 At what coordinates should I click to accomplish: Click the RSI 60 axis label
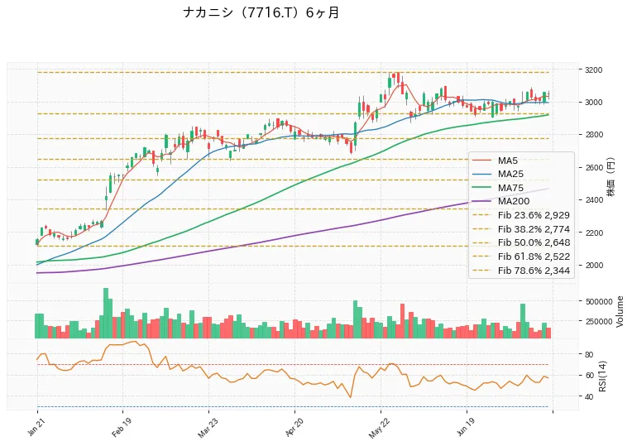589,376
